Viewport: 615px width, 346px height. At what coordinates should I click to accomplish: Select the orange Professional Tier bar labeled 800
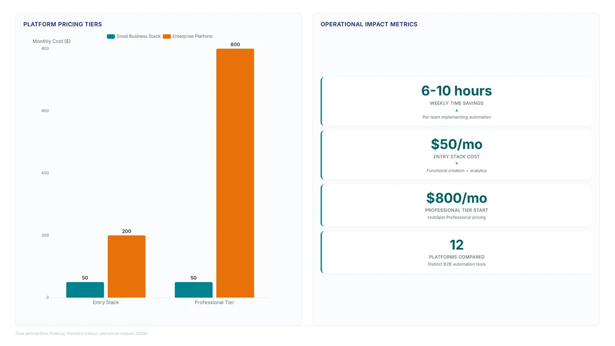click(x=235, y=173)
